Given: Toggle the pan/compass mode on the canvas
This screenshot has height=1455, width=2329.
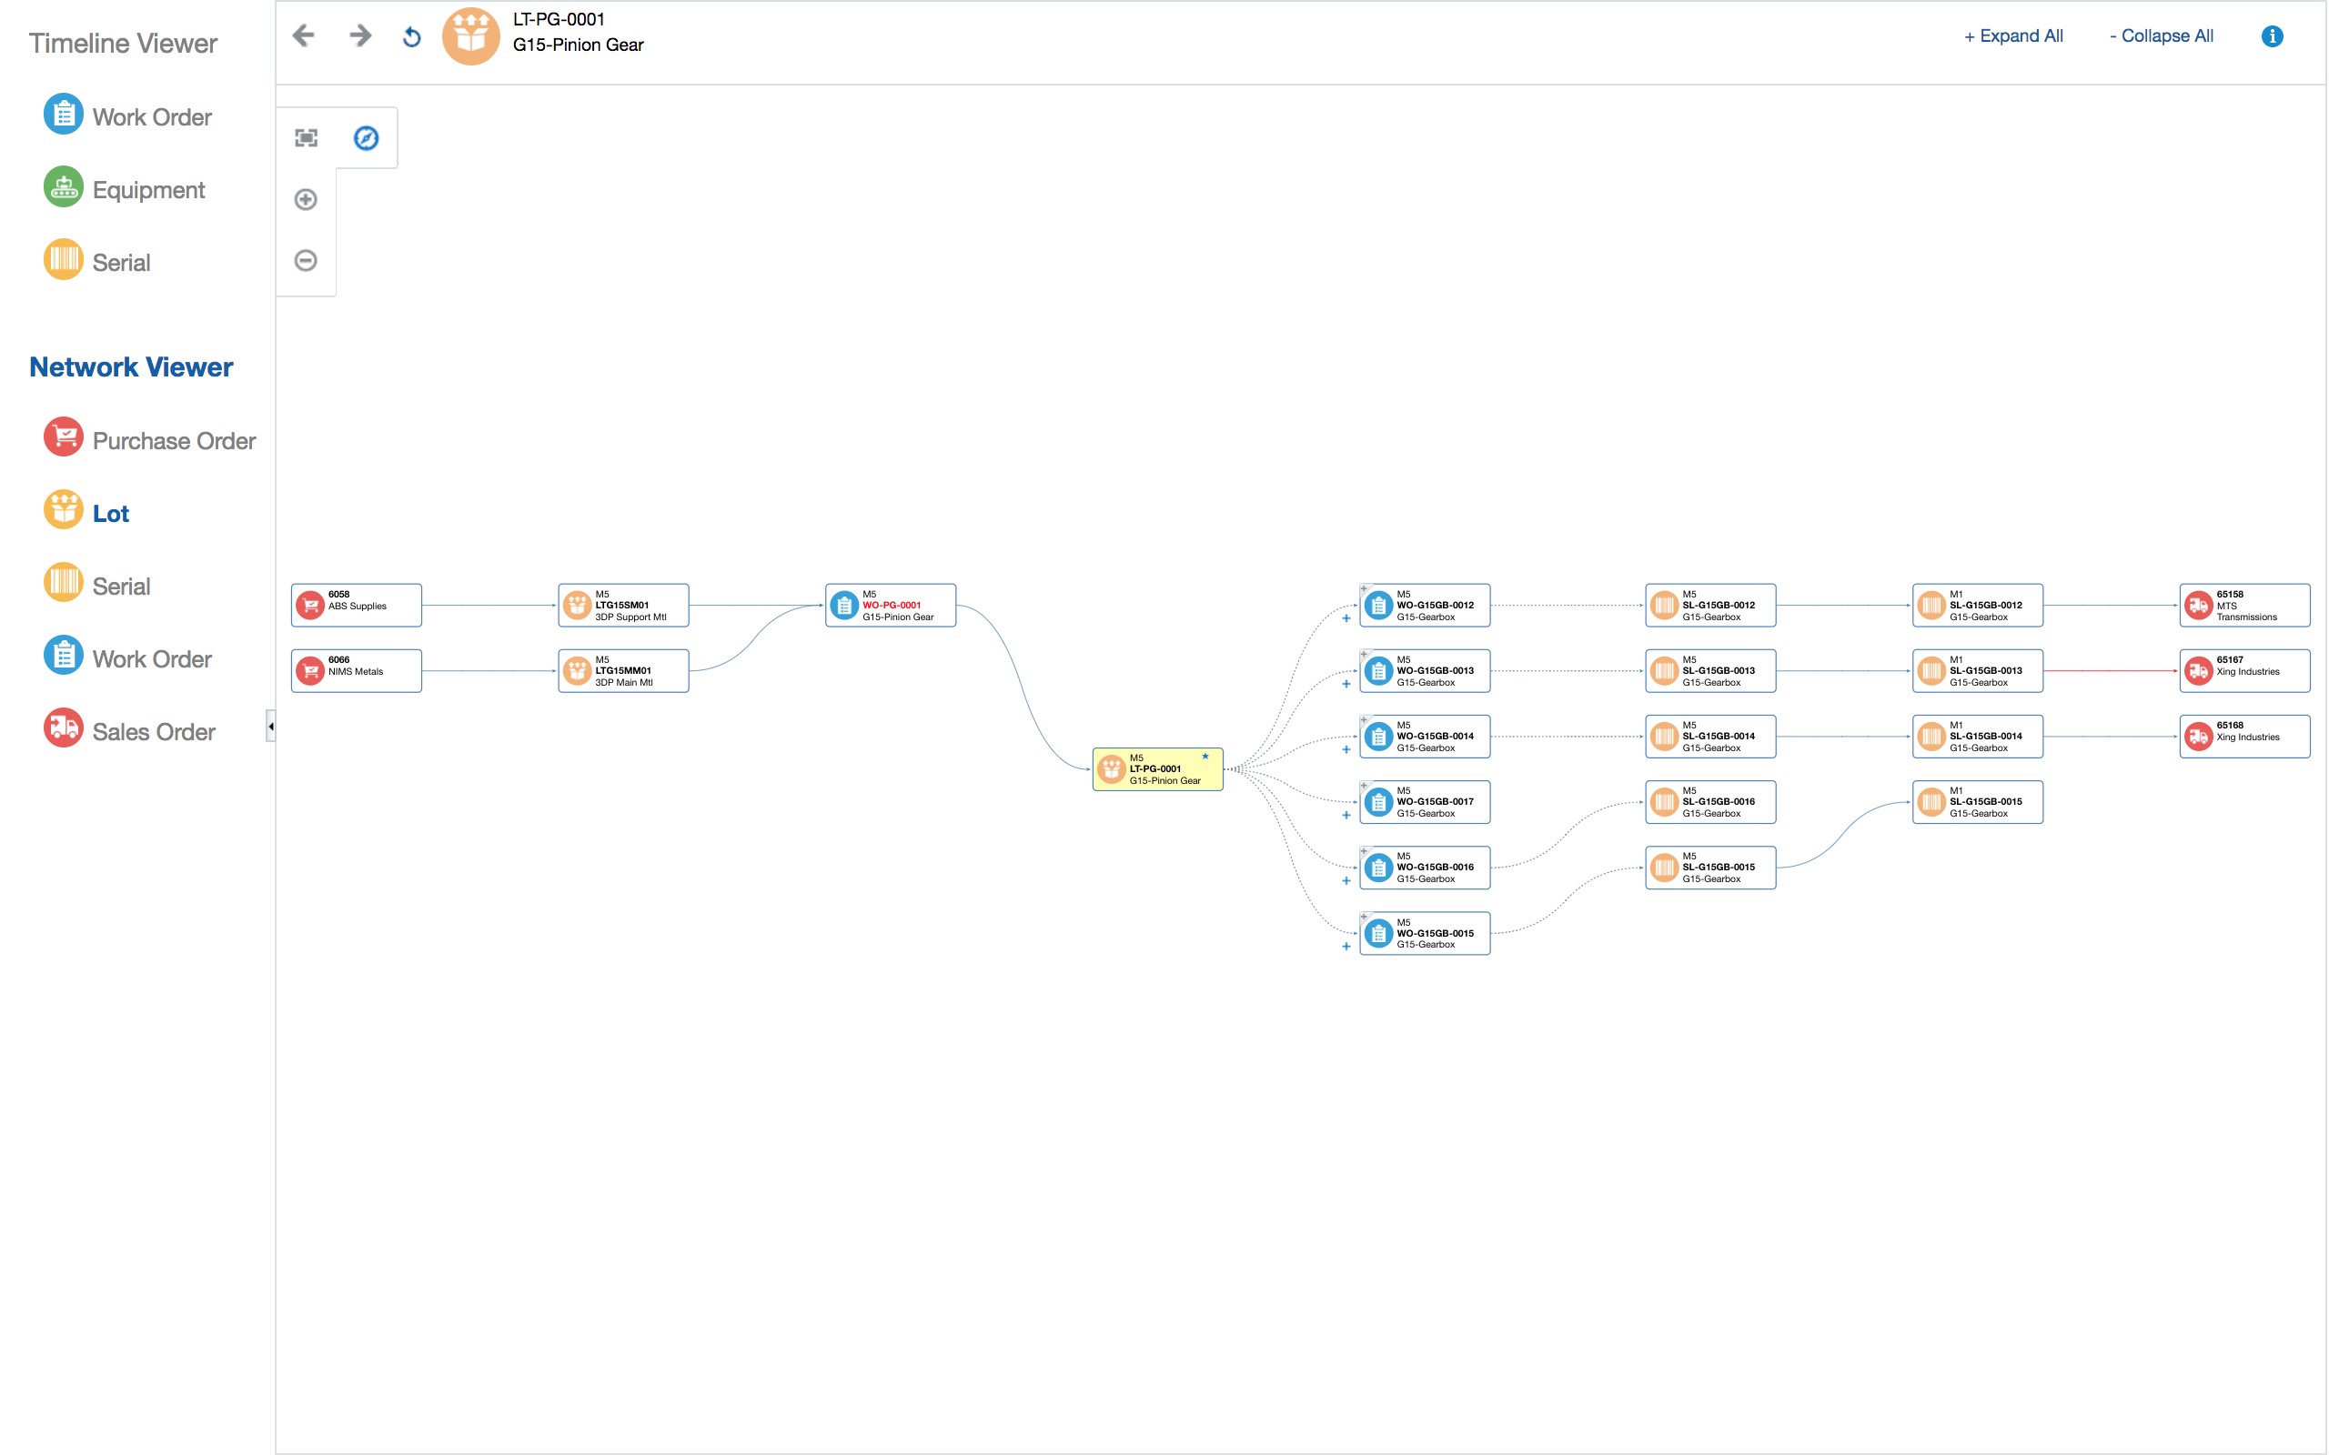Looking at the screenshot, I should pyautogui.click(x=366, y=137).
